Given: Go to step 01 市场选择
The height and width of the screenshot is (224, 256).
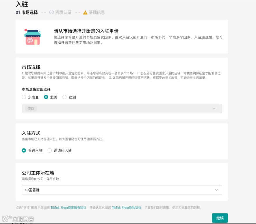Looking at the screenshot, I should [x=27, y=13].
